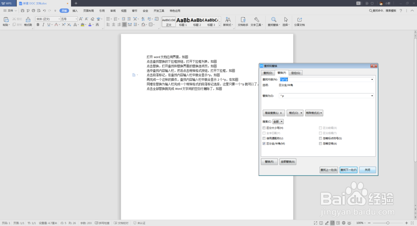The width and height of the screenshot is (417, 226).
Task: Uncheck the 区分全/半角(M) checkbox
Action: pos(264,143)
